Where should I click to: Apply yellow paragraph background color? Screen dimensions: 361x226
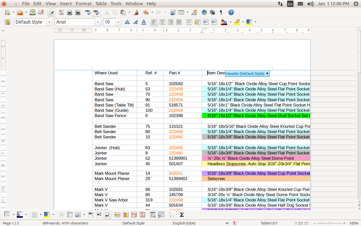pos(249,22)
